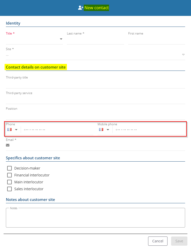The image size is (191, 248).
Task: Click inside the Notes text area
Action: (x=95, y=219)
